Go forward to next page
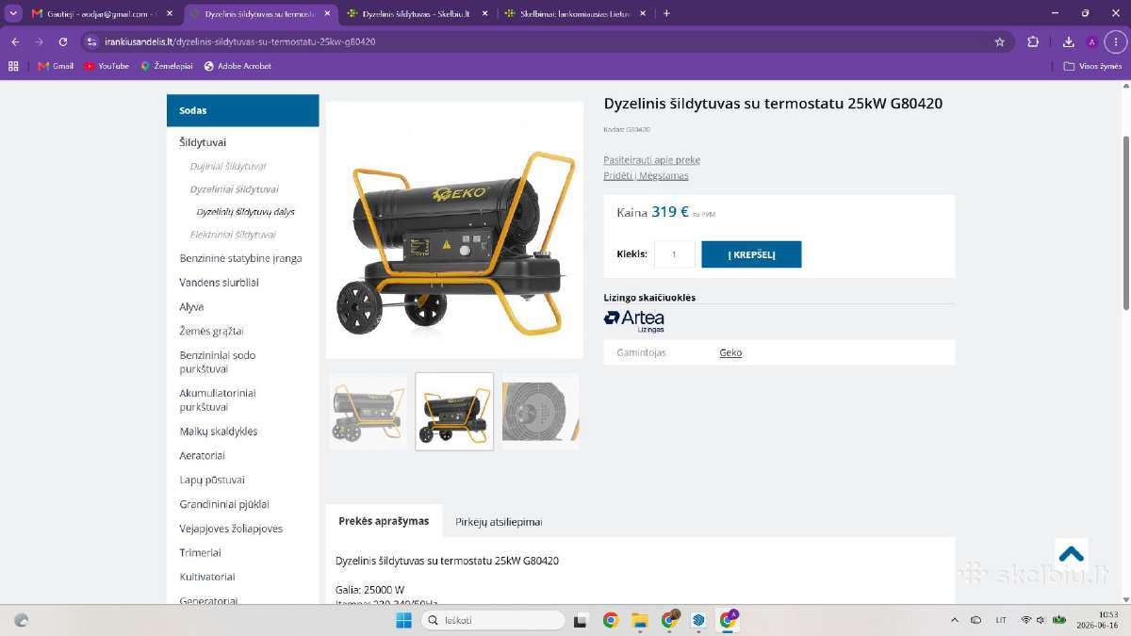 [x=39, y=41]
